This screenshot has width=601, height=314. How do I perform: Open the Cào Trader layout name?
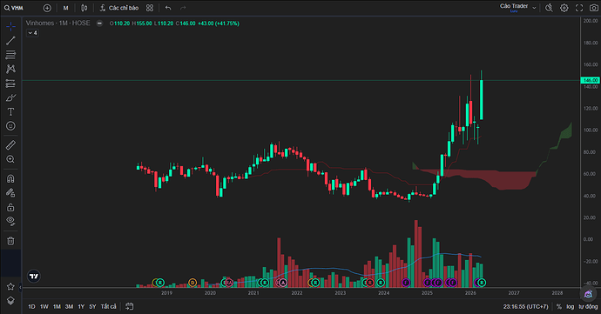[x=514, y=7]
